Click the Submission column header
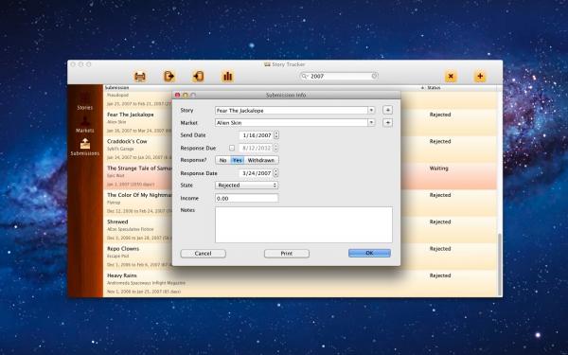Viewport: 568px width, 355px height. coord(116,88)
